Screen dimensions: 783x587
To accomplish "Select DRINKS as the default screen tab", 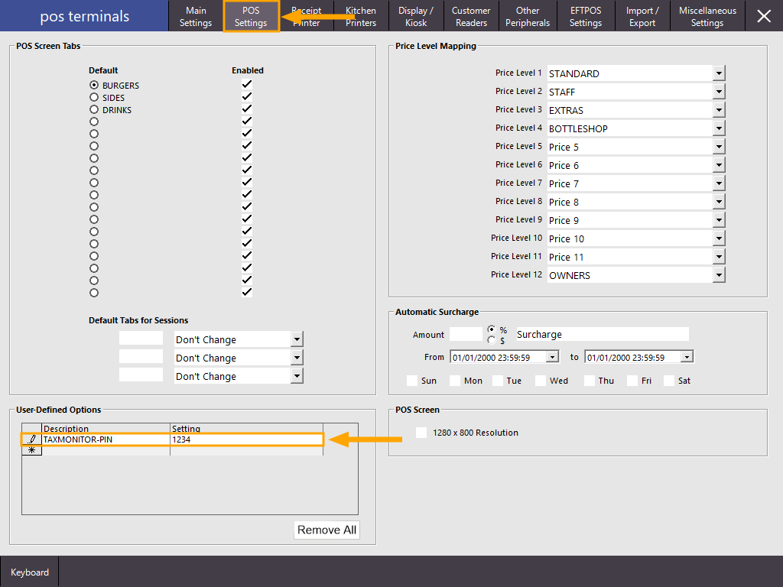I will [93, 109].
